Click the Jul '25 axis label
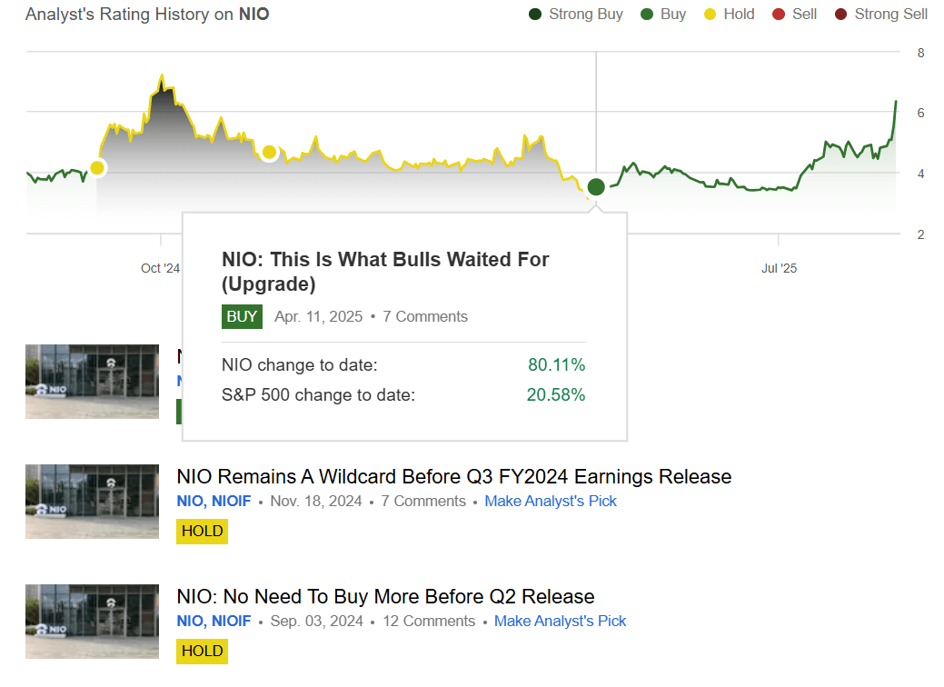Image resolution: width=944 pixels, height=687 pixels. click(x=779, y=269)
